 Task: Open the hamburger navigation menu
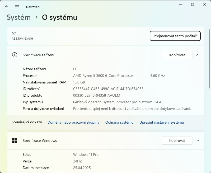tap(17, 7)
